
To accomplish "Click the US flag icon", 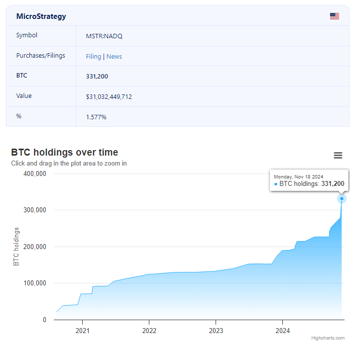I will [334, 16].
